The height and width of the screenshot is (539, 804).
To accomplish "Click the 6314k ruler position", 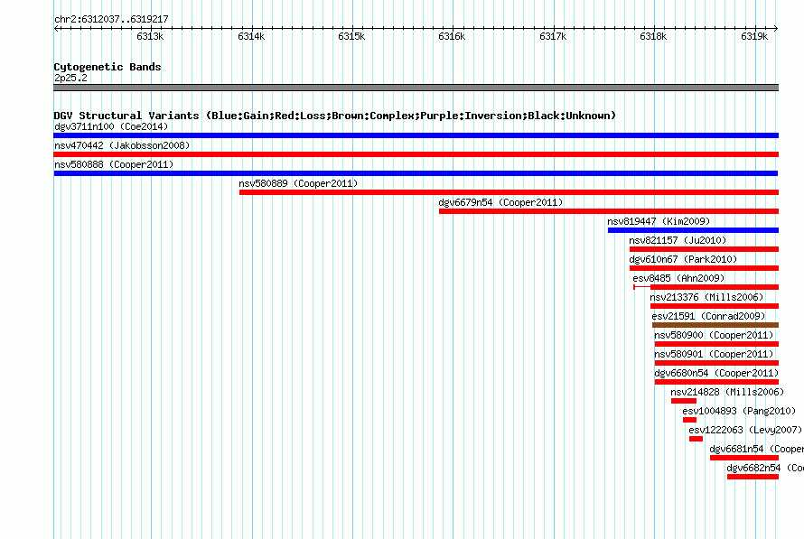I will (251, 36).
